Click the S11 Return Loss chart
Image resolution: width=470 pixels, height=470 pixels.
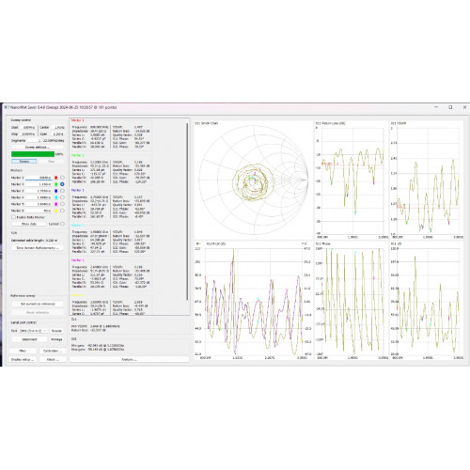pos(351,180)
